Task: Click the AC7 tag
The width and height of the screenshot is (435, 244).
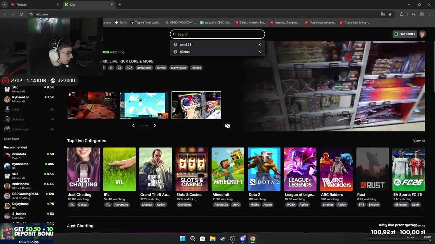Action: (x=129, y=68)
